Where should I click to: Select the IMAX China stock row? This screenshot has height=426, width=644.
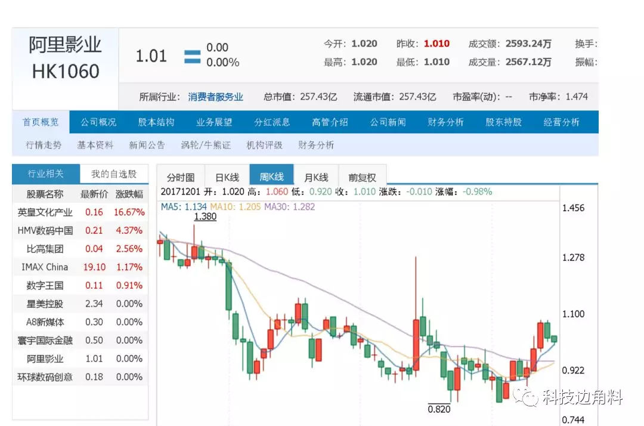pyautogui.click(x=80, y=267)
